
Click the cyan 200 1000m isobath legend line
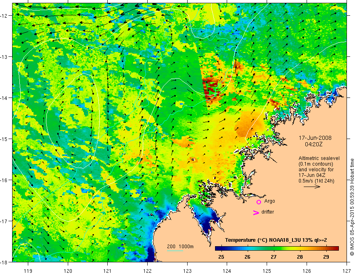(x=175, y=251)
